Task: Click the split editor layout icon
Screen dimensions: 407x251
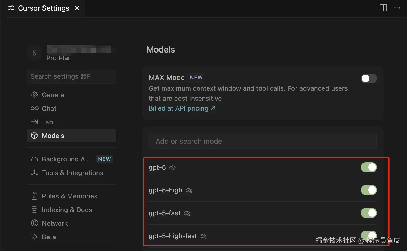Action: (383, 8)
